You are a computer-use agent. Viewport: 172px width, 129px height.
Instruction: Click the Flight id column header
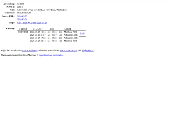pyautogui.click(x=23, y=29)
